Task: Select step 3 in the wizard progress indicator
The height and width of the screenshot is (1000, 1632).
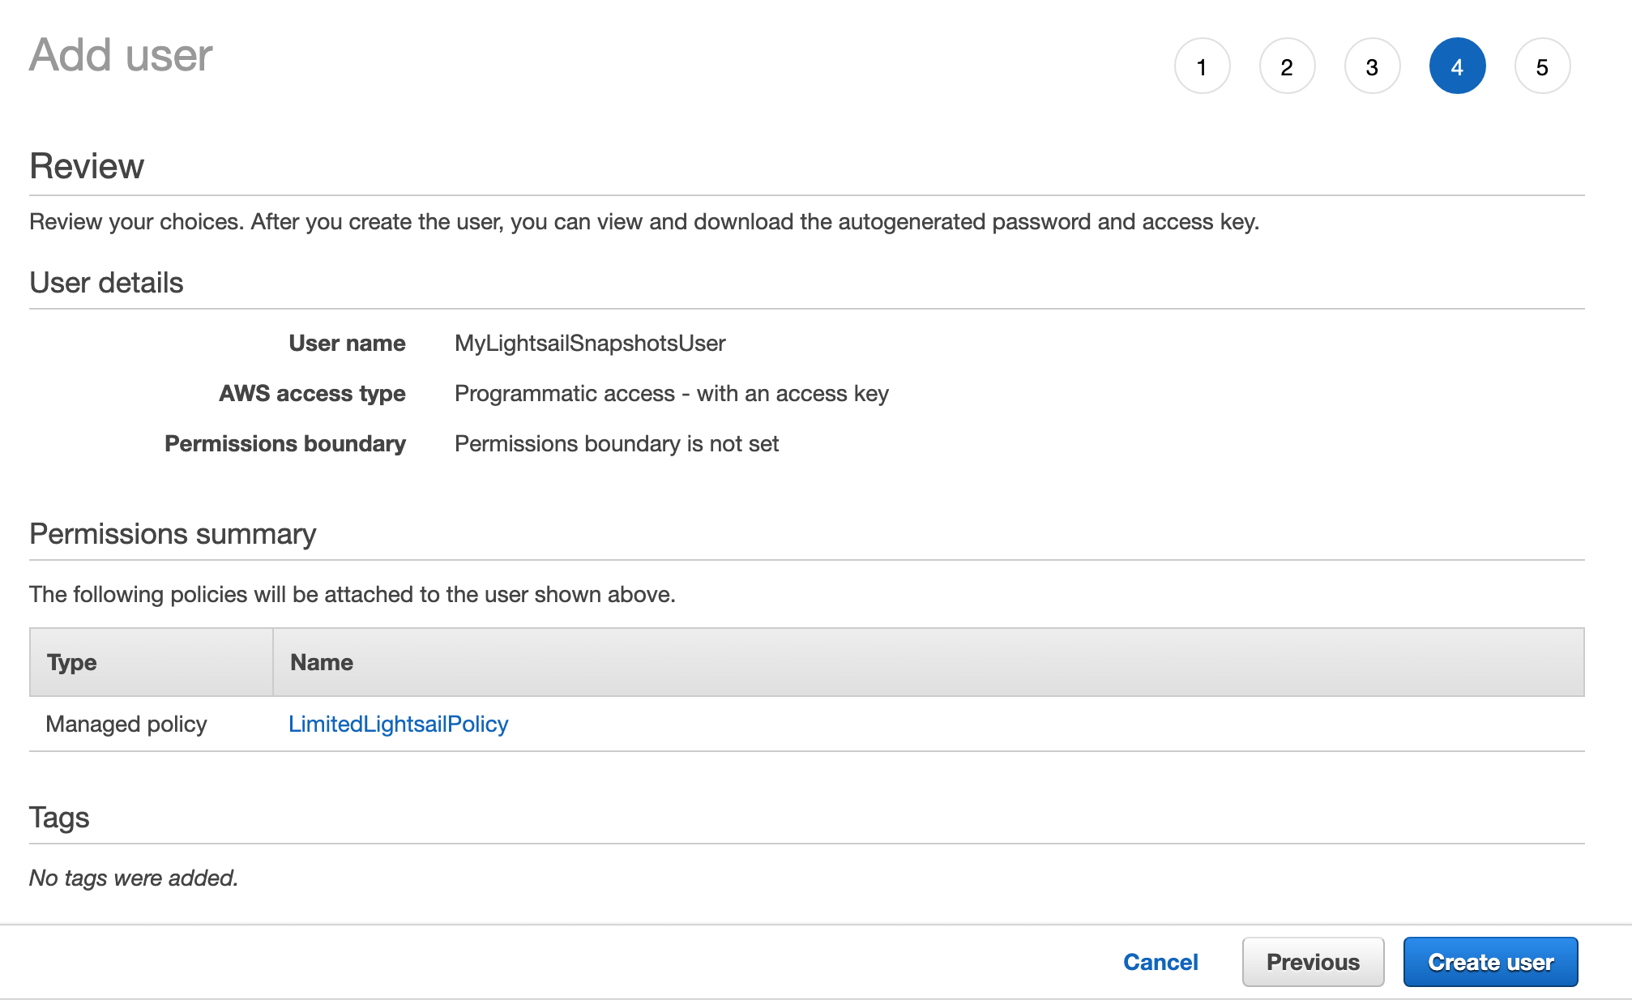Action: 1372,66
